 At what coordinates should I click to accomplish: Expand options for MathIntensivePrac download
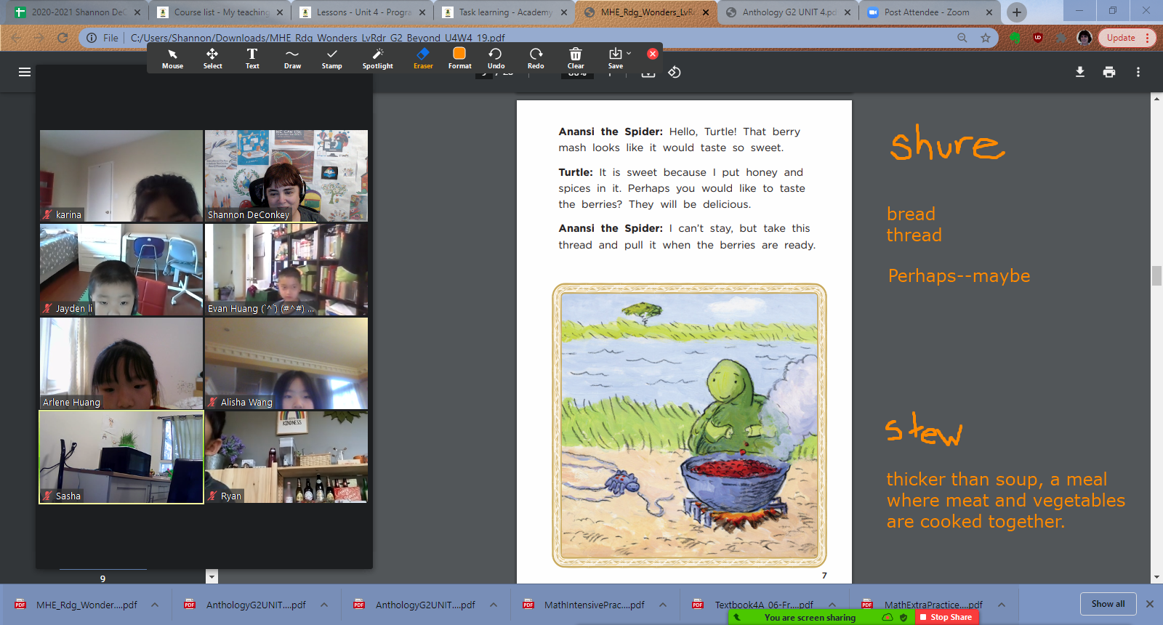click(x=663, y=605)
